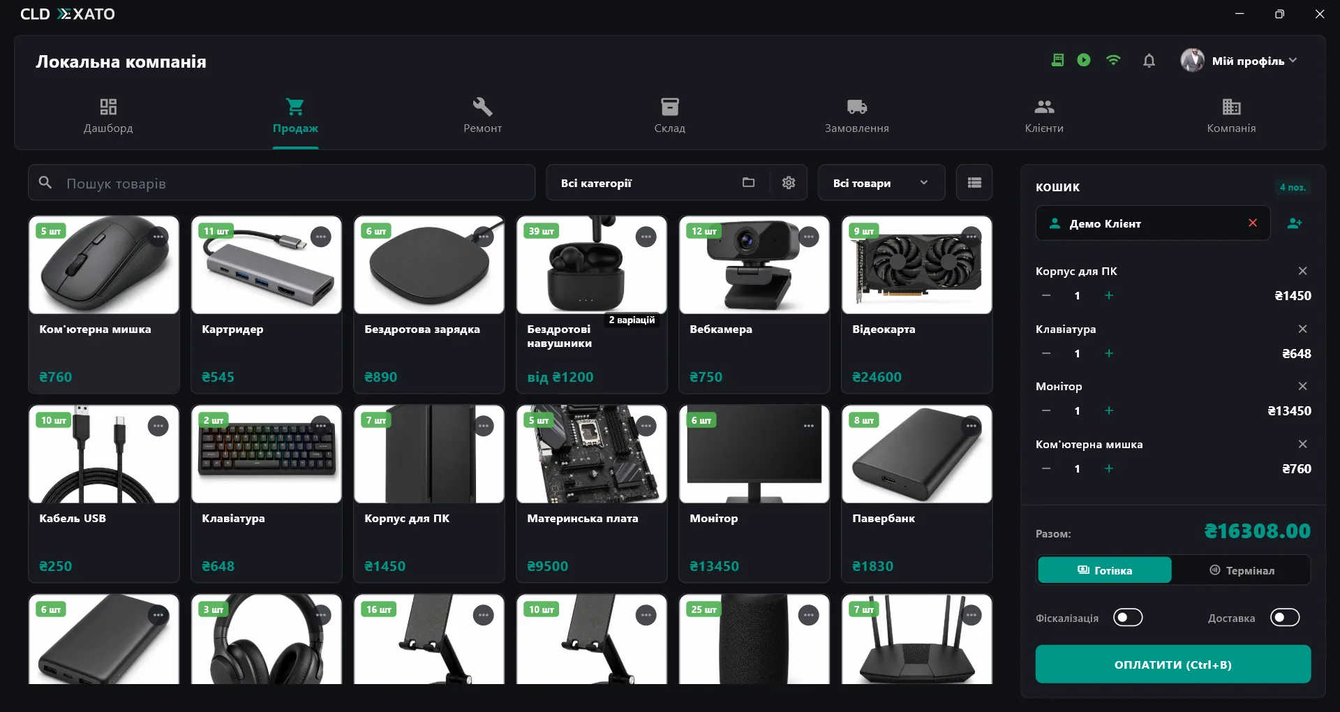Go to the Компанія tab
Screen dimensions: 1340x712
tap(1231, 116)
